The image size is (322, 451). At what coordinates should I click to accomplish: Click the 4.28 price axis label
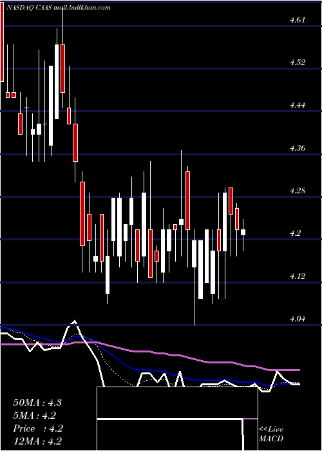coord(298,191)
